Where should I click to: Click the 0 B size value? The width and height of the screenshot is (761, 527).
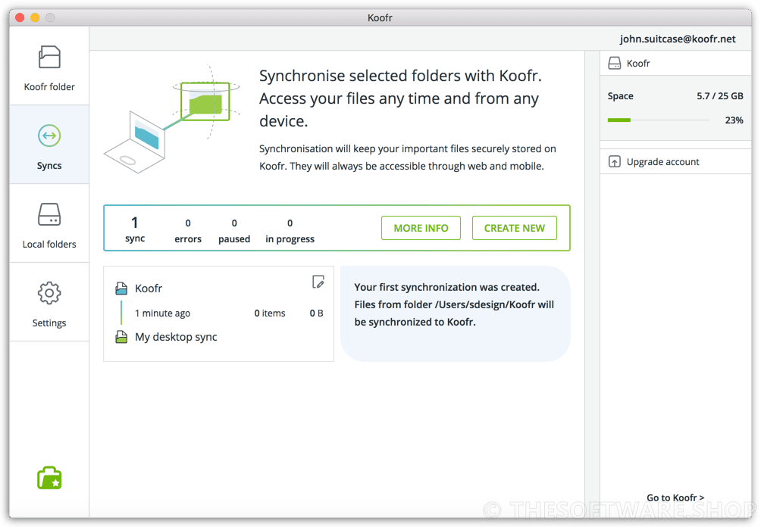point(316,313)
